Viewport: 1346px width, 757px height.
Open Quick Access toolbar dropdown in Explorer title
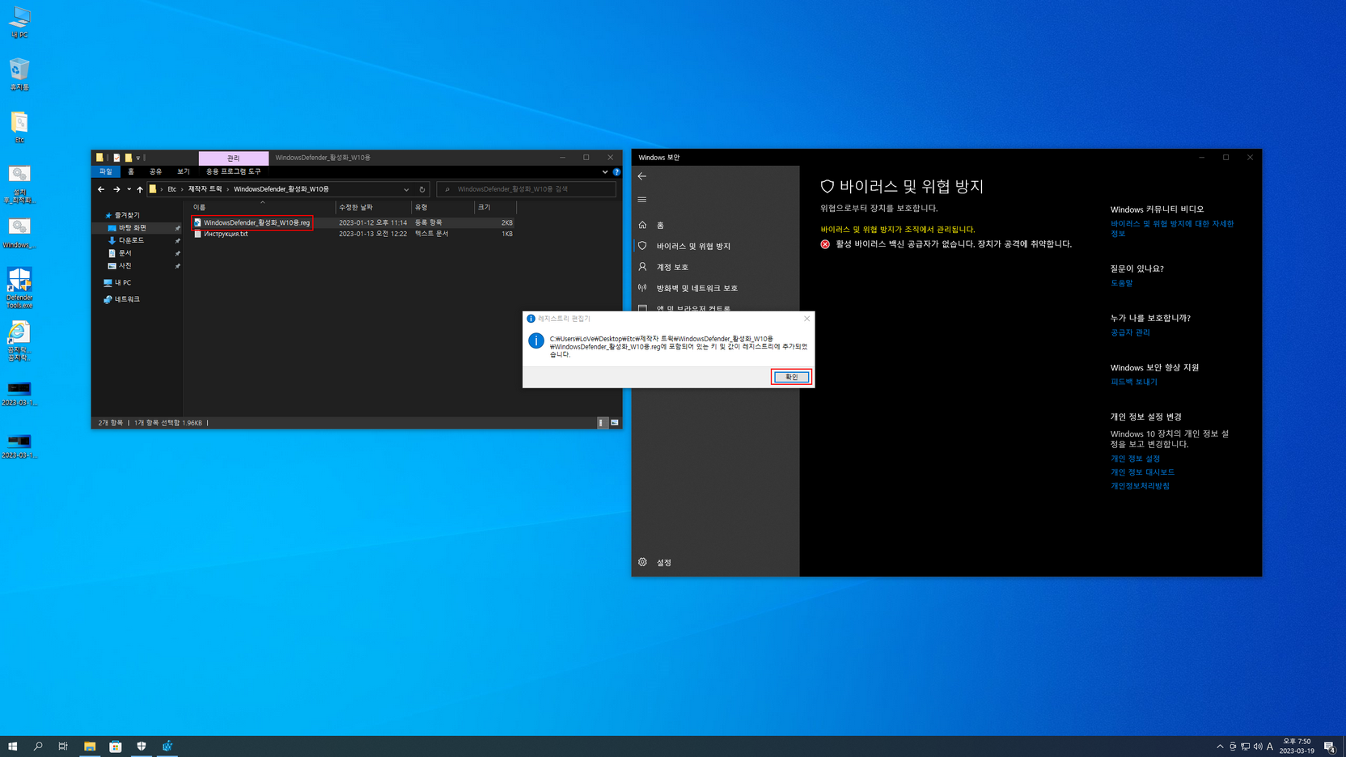tap(138, 158)
